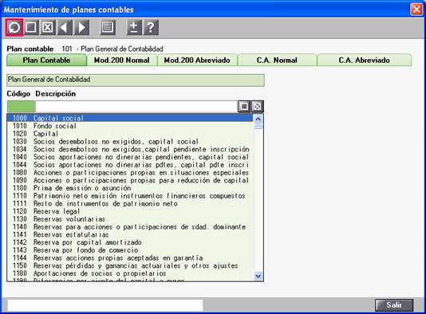Screen dimensions: 426x314
Task: Select row 1141 Reservas estatutarias
Action: click(130, 234)
